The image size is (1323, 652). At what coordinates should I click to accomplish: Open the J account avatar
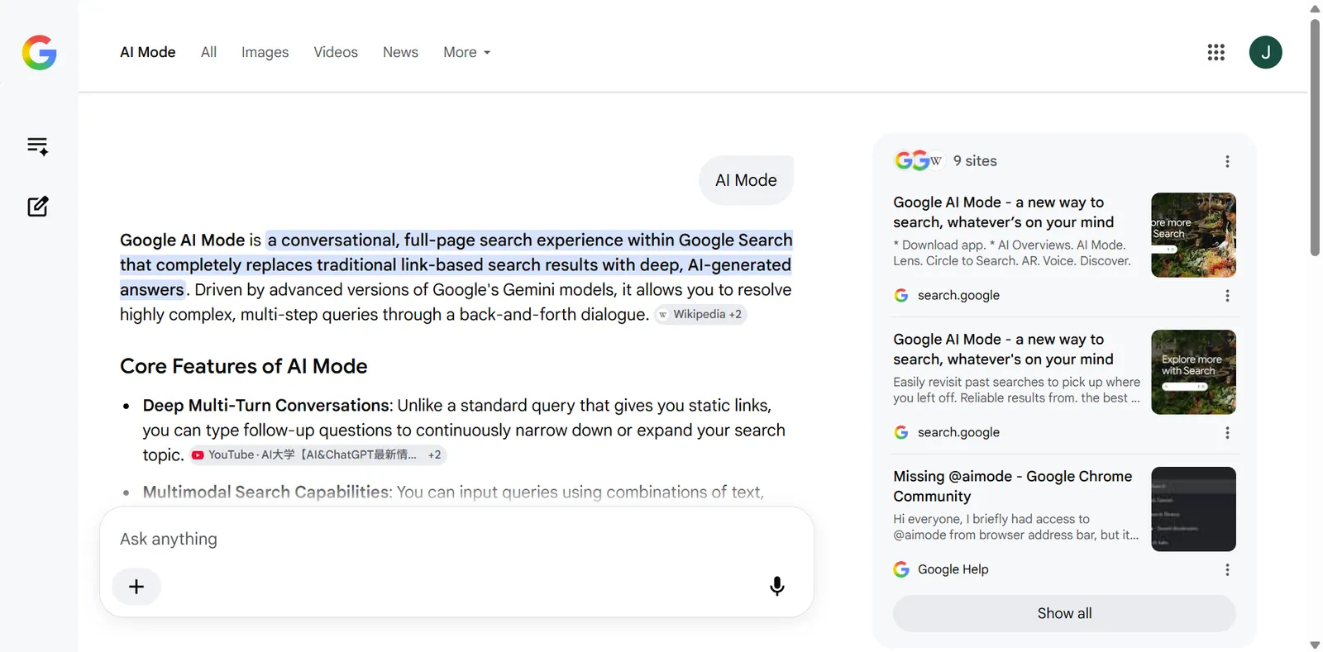pyautogui.click(x=1265, y=52)
